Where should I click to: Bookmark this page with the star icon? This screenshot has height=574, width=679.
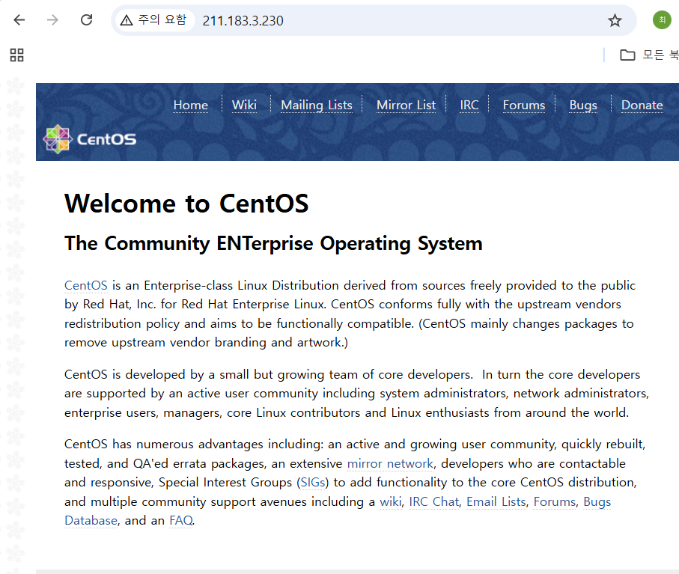[x=615, y=20]
